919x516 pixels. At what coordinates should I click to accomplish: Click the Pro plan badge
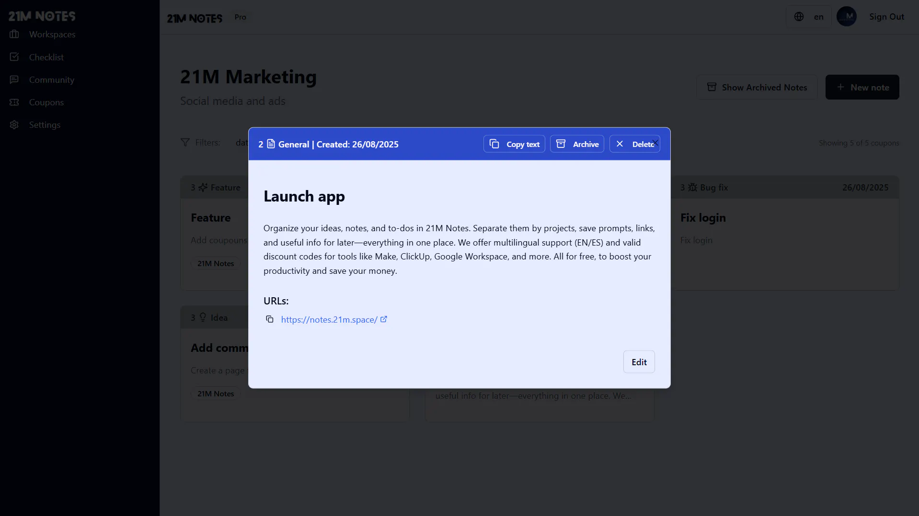[x=241, y=17]
